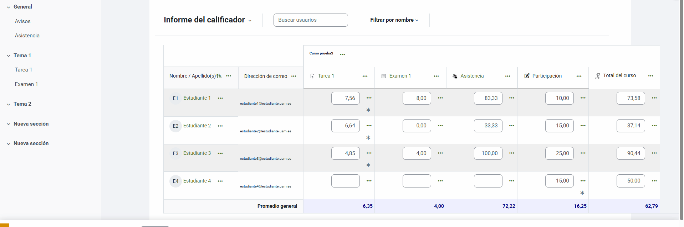Edit Estudiante 3 Asistencia grade 100,00
684x227 pixels.
coord(488,153)
